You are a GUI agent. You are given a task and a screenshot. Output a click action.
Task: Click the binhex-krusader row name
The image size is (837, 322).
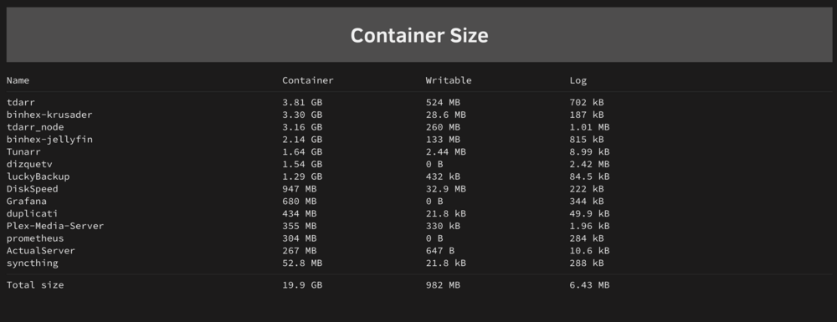[x=49, y=115]
